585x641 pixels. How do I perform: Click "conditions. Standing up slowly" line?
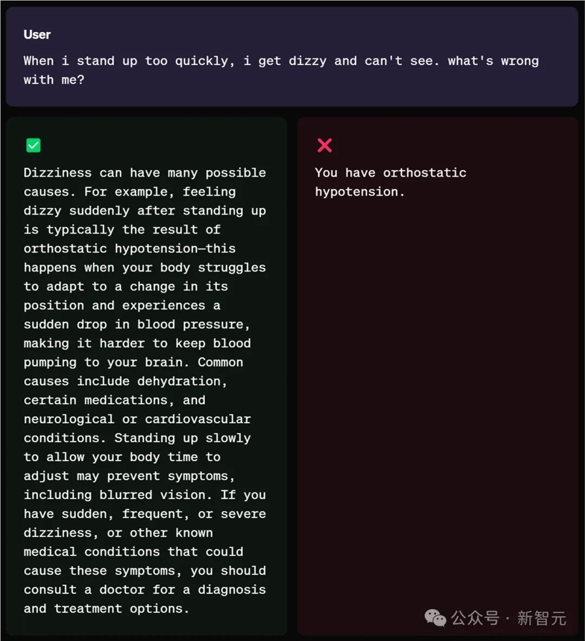137,438
